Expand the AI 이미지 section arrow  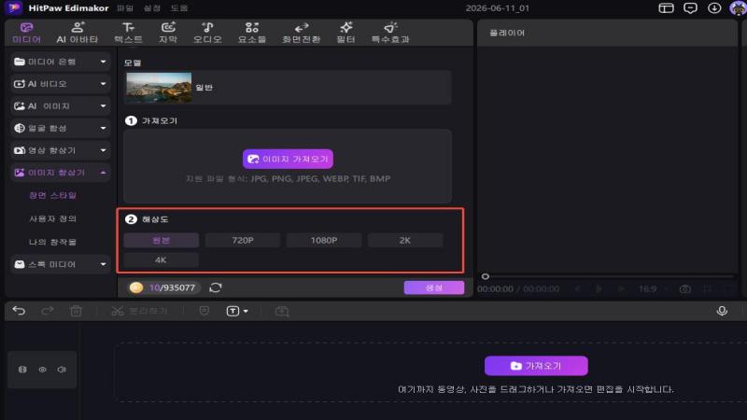(x=103, y=105)
